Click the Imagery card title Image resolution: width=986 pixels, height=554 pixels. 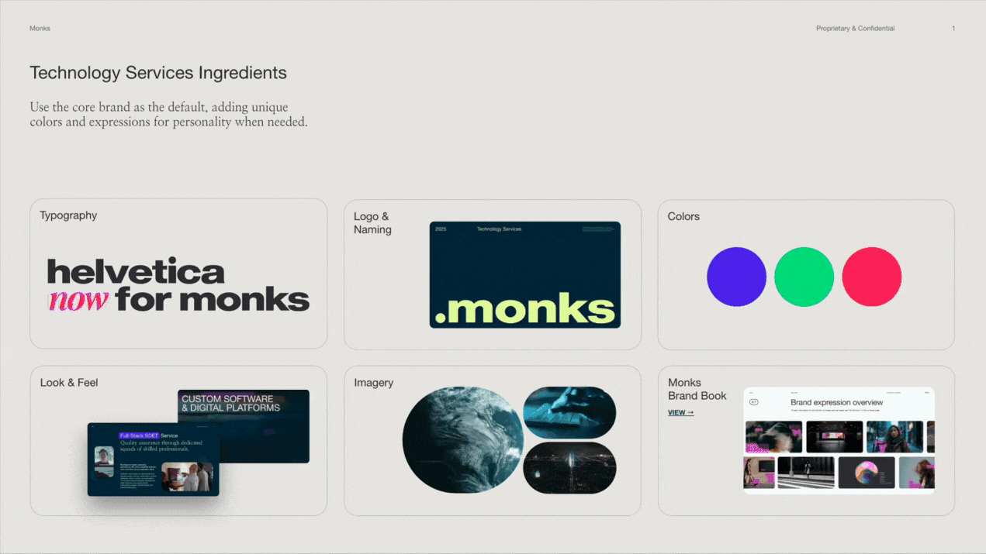(x=373, y=383)
